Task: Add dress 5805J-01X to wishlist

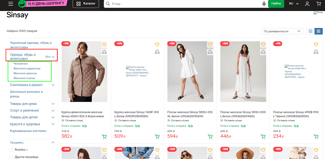Action: coord(210,44)
